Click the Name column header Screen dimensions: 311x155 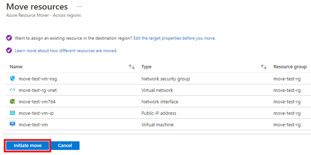coord(16,67)
